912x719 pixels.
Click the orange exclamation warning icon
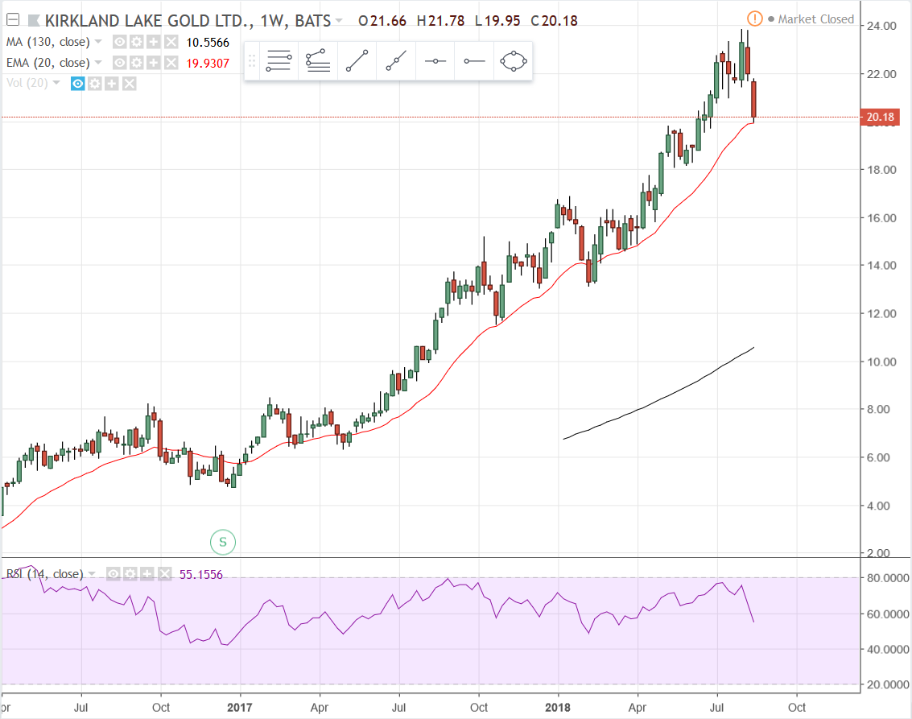(754, 19)
